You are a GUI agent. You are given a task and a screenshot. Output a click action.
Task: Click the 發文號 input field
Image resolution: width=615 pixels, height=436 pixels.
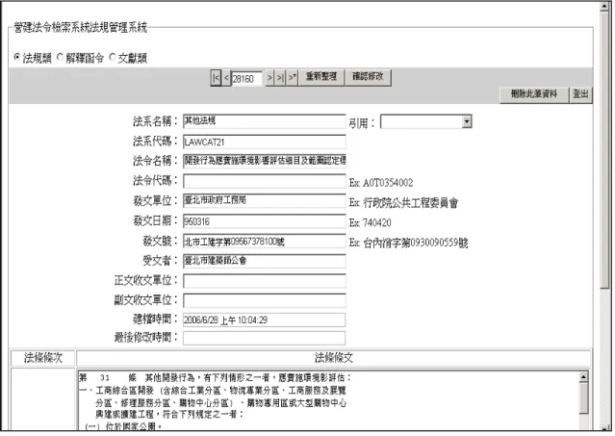point(265,242)
